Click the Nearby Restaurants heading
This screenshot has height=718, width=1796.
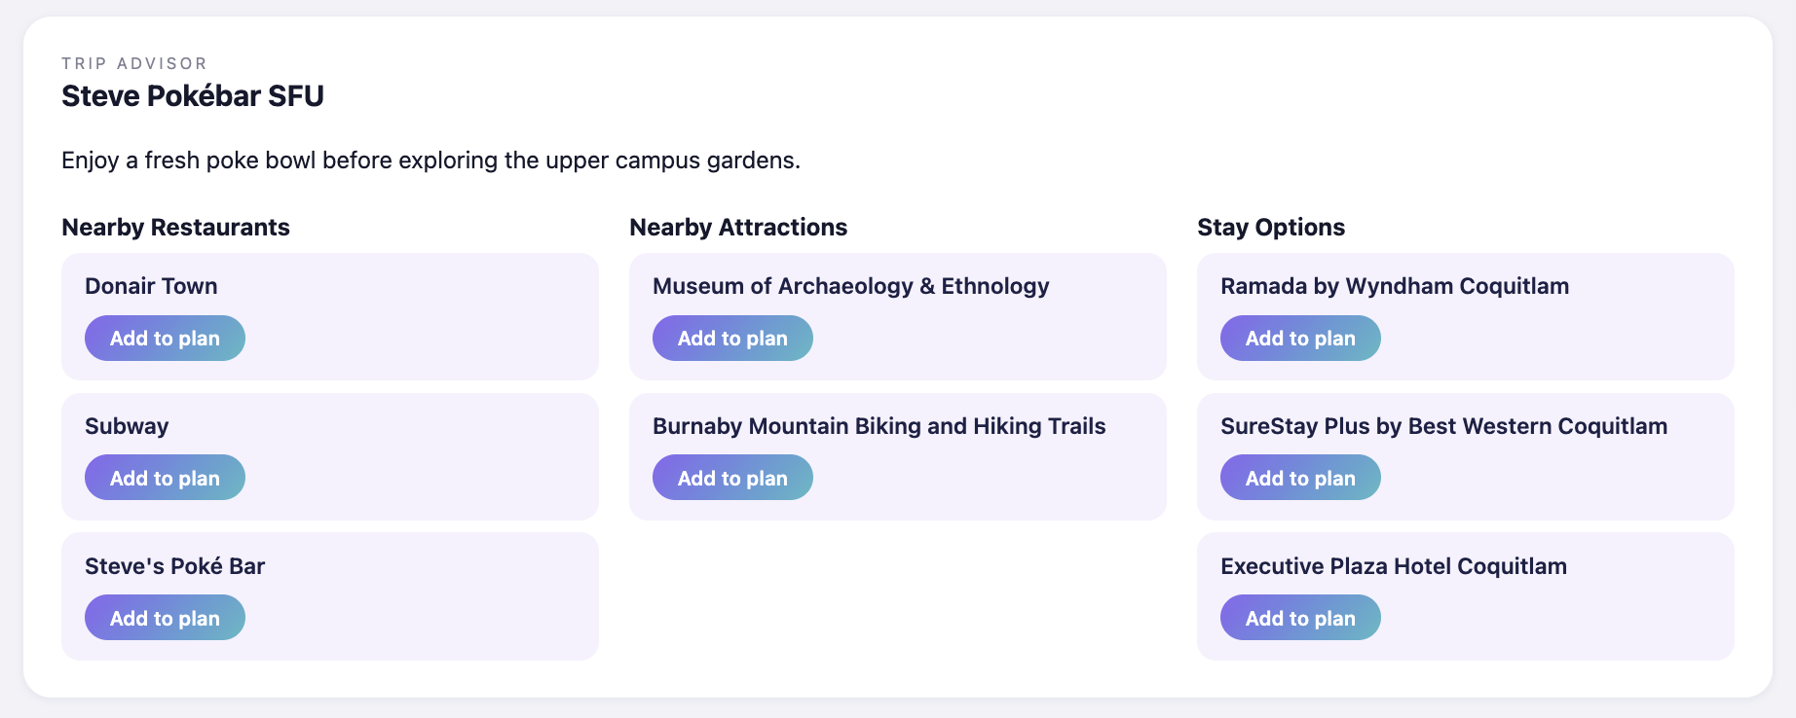click(175, 228)
